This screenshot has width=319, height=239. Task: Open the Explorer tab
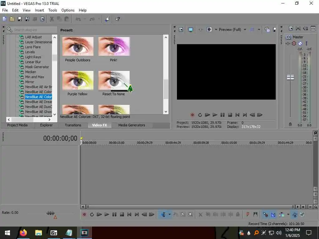pos(46,125)
